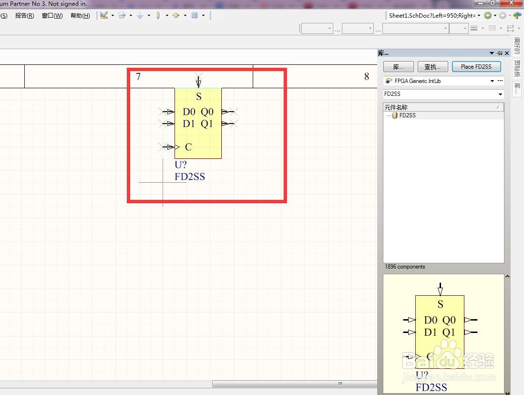Click the Sheet1.SchDoc address field
Image resolution: width=524 pixels, height=395 pixels.
point(432,15)
